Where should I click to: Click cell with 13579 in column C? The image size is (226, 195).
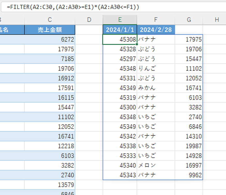50,185
